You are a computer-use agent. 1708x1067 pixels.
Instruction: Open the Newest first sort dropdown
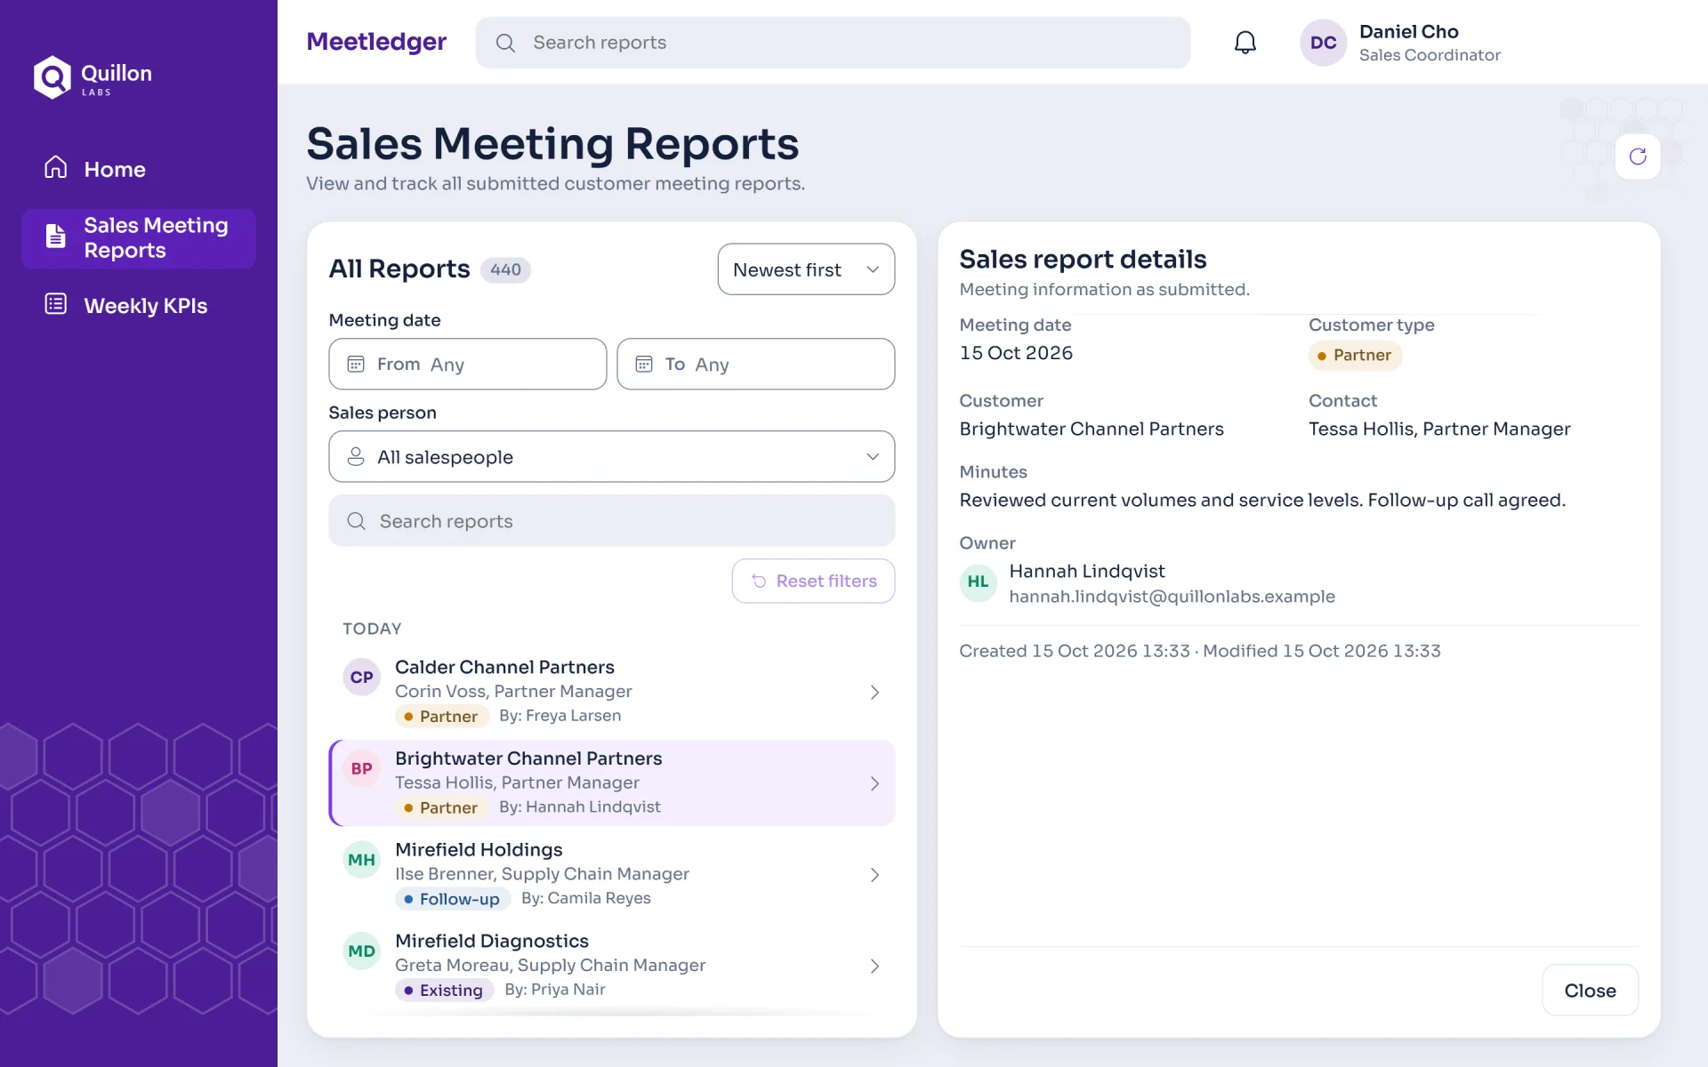tap(806, 269)
